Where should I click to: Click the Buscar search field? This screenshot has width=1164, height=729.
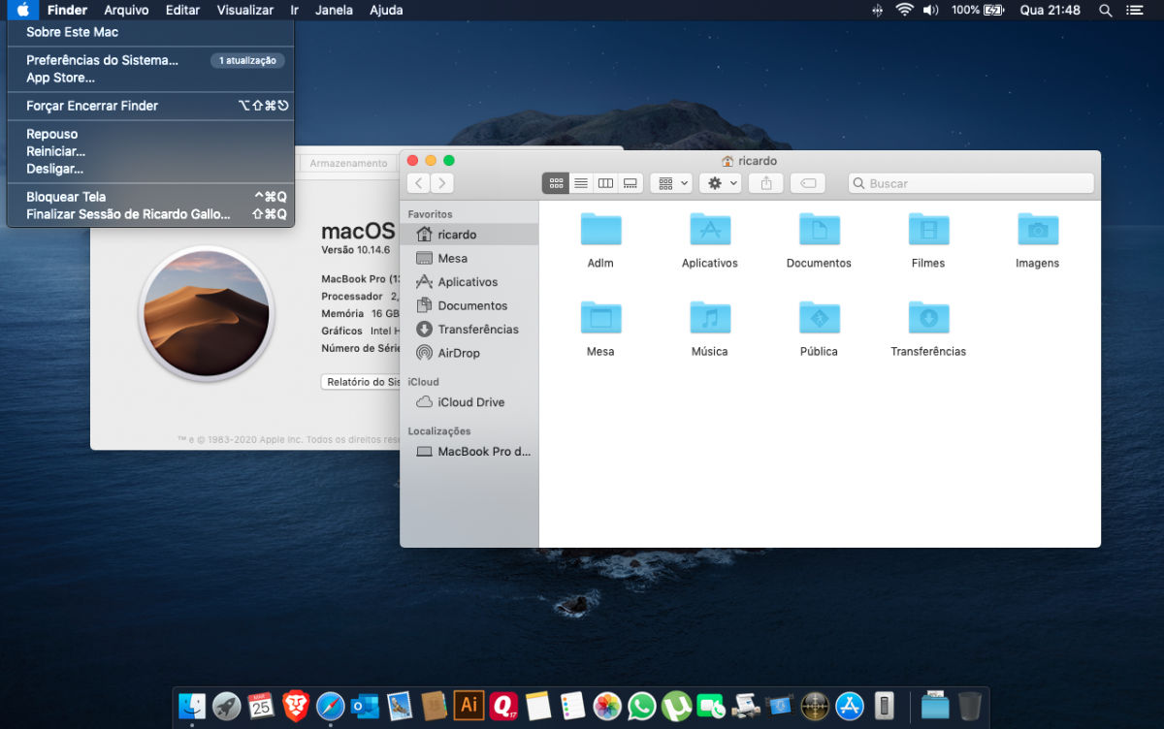coord(971,183)
